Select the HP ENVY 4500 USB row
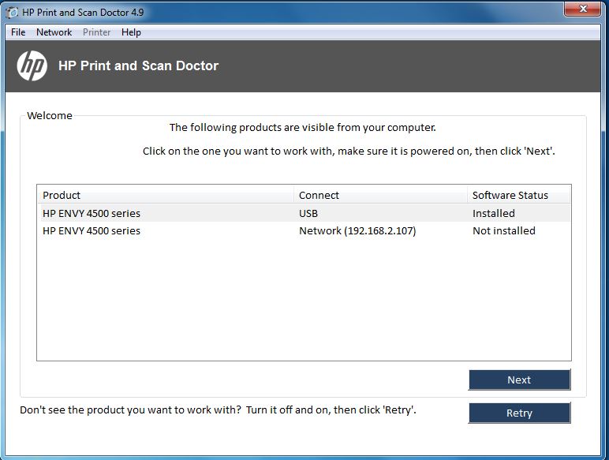Image resolution: width=609 pixels, height=460 pixels. coord(304,213)
